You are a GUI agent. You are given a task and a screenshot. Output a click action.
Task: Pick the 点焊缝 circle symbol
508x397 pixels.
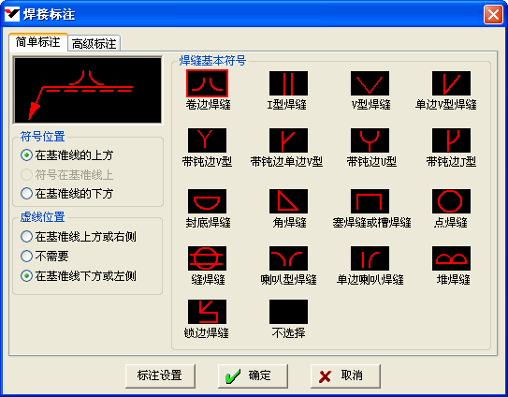point(451,201)
